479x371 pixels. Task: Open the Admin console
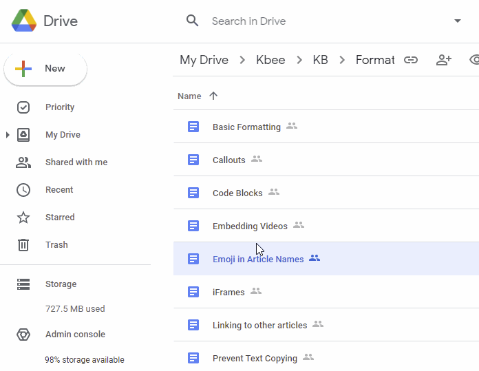(75, 335)
